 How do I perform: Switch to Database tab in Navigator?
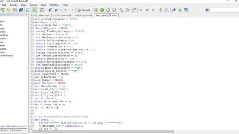17,131
